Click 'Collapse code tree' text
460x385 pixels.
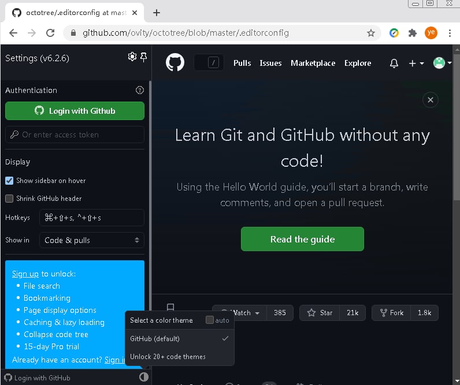tap(55, 334)
